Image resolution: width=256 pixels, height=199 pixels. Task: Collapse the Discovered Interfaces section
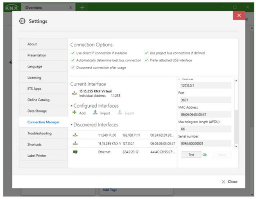72,125
